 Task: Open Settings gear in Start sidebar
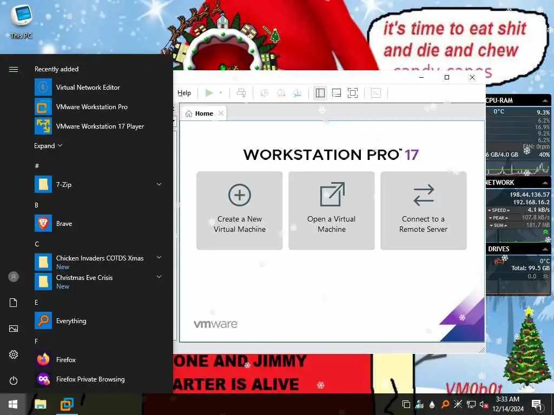click(x=14, y=354)
